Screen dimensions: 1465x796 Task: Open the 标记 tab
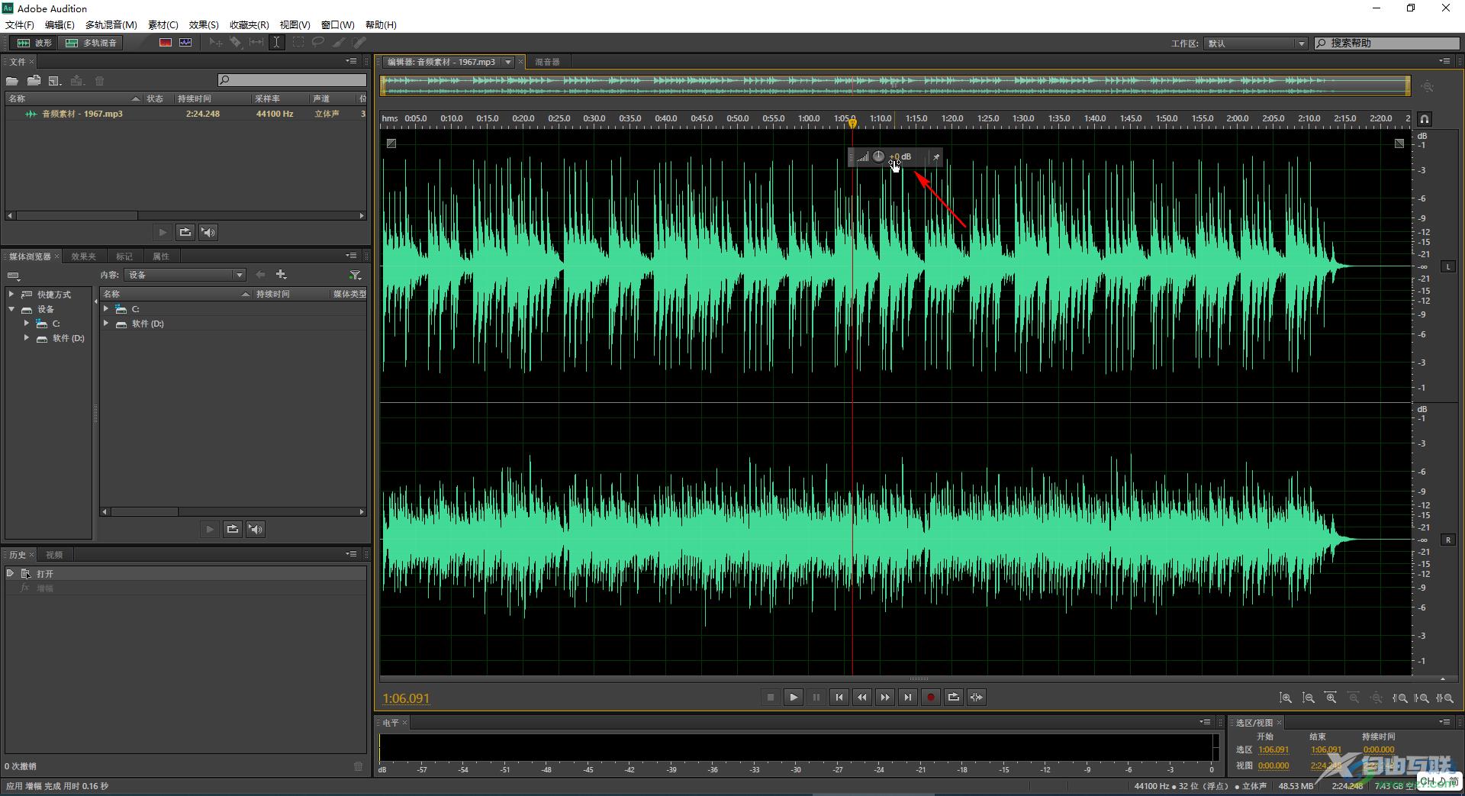124,256
